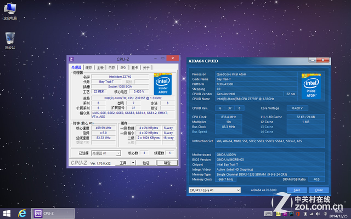Click the 83.33 MHz bus speed value
This screenshot has height=219, width=351.
tap(104, 137)
